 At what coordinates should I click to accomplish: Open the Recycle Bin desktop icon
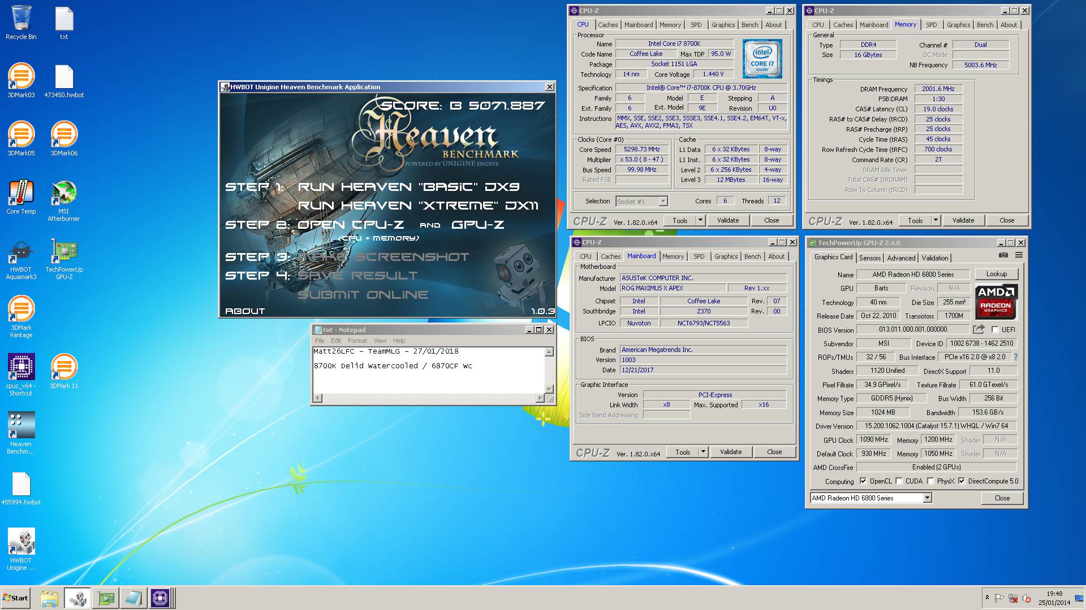tap(21, 23)
